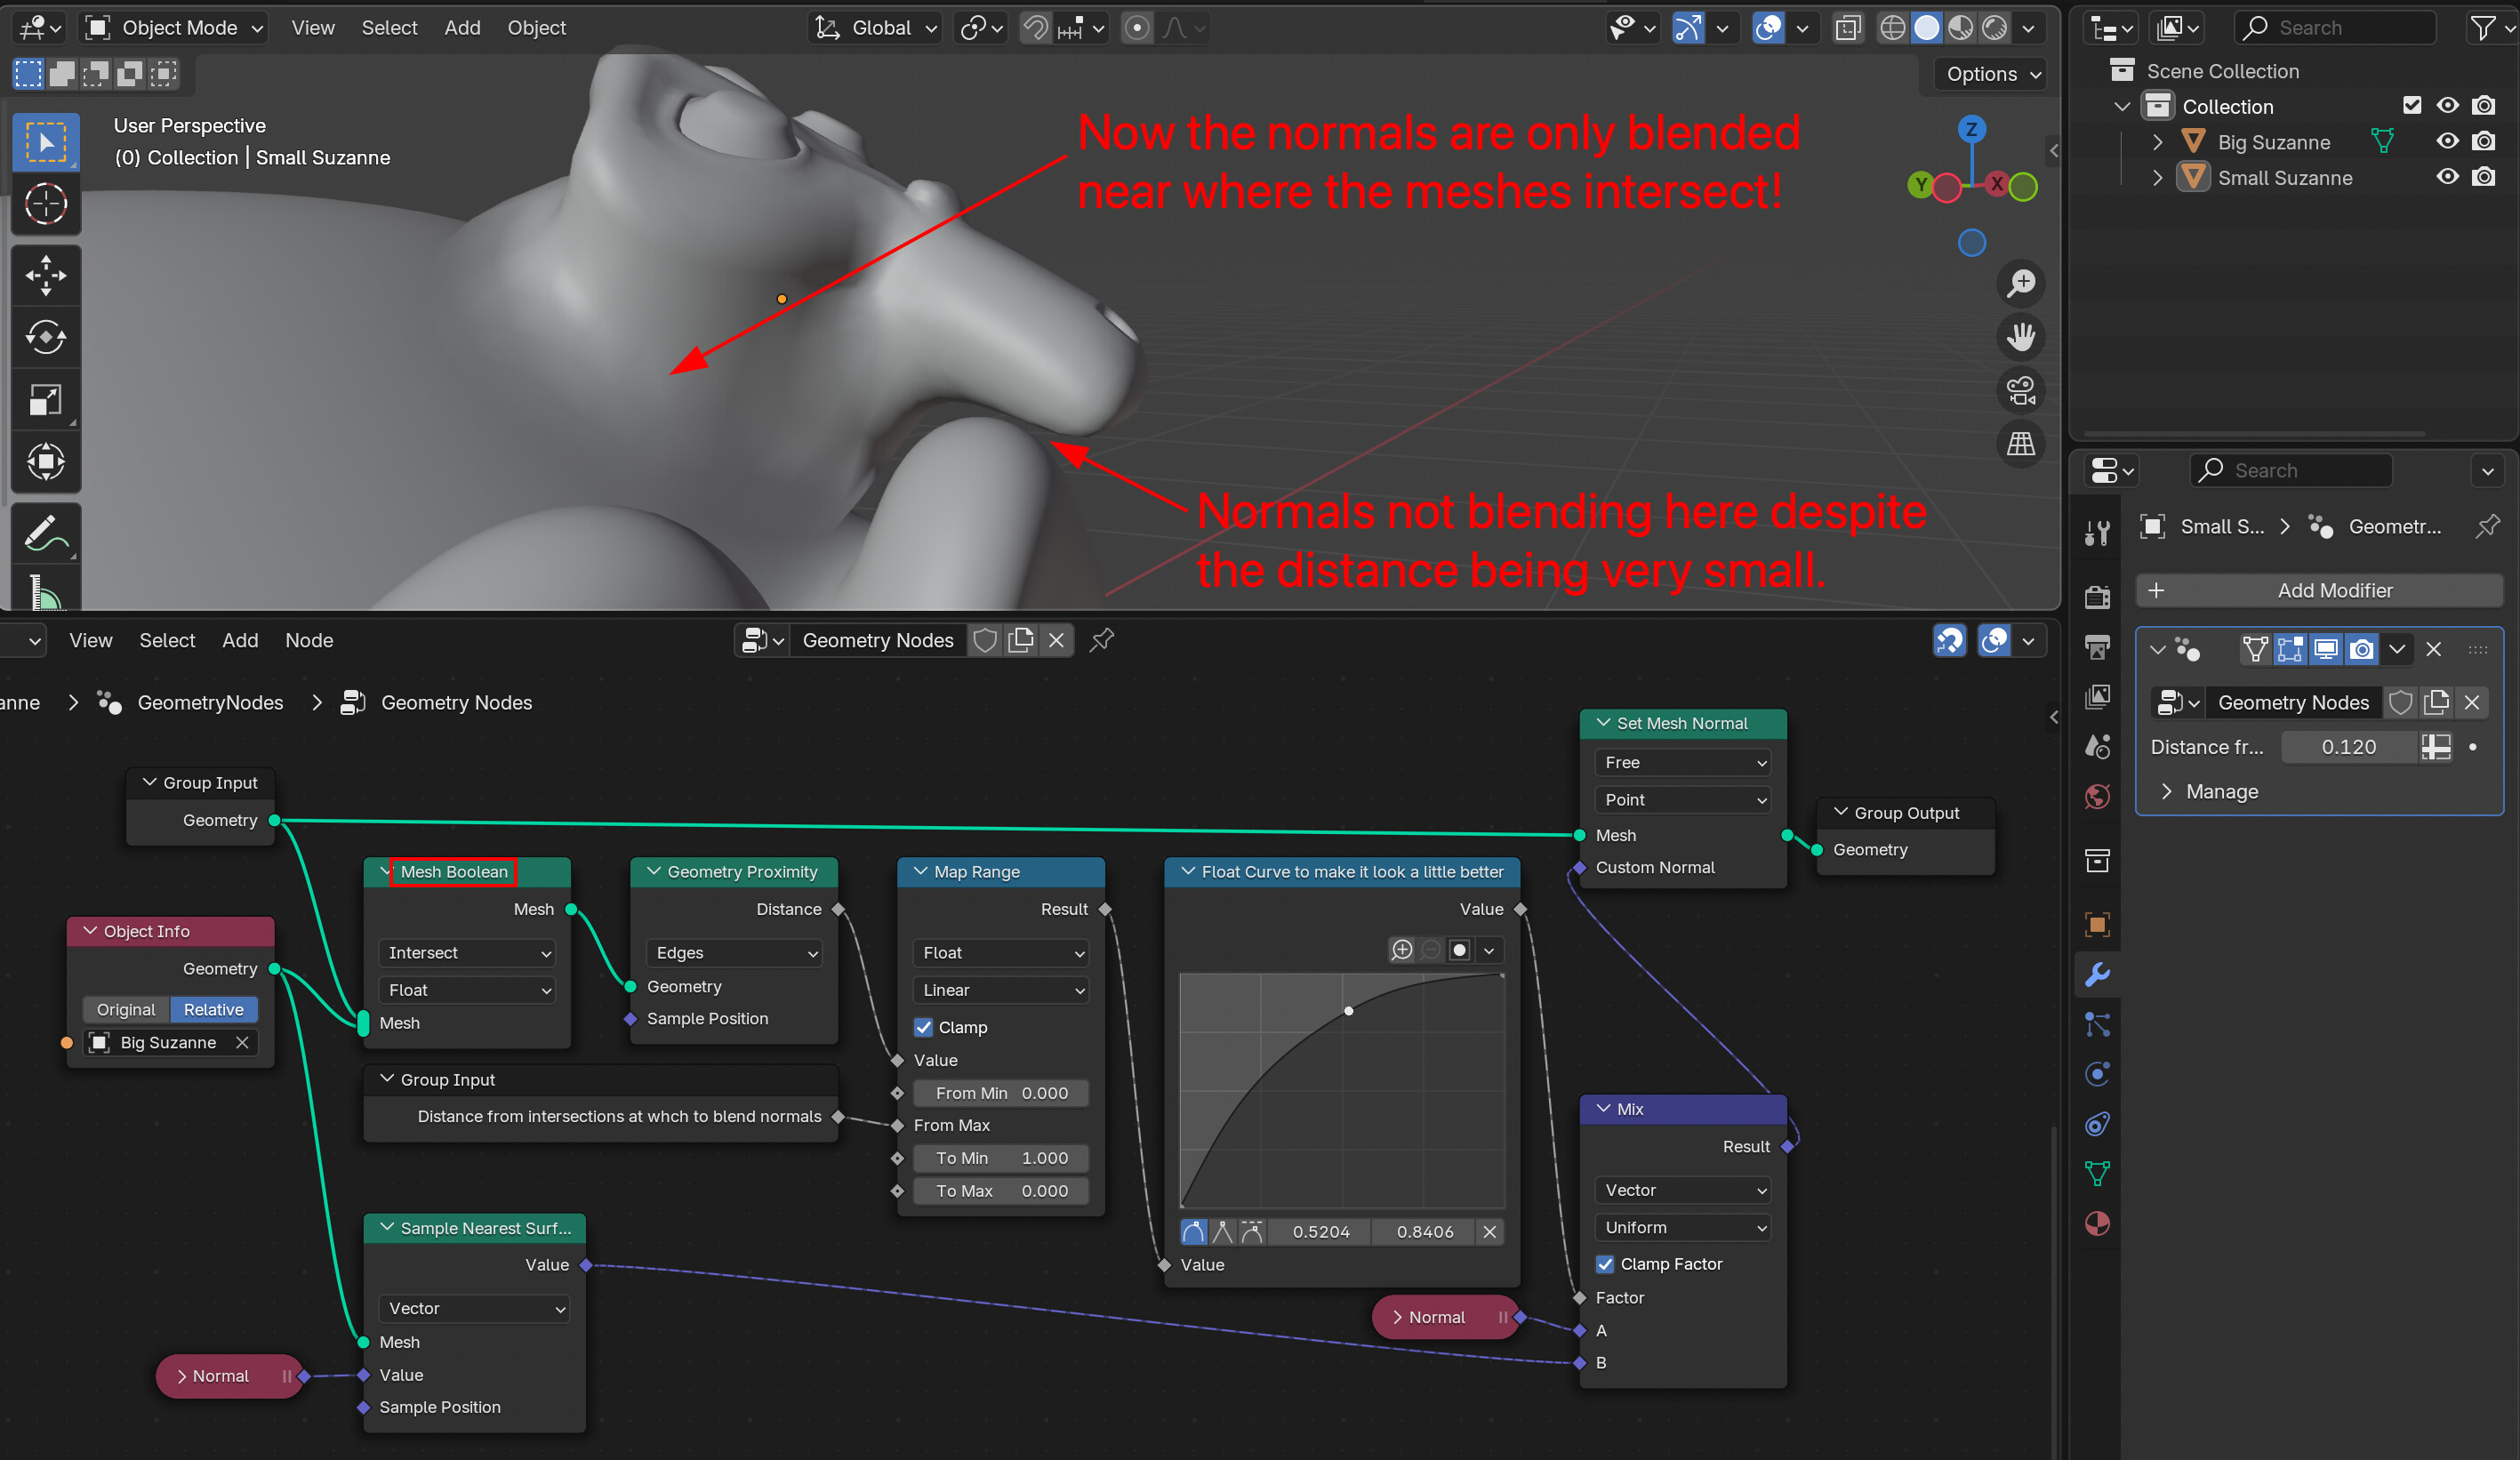Select the Select Box tool
The image size is (2520, 1460).
[46, 142]
